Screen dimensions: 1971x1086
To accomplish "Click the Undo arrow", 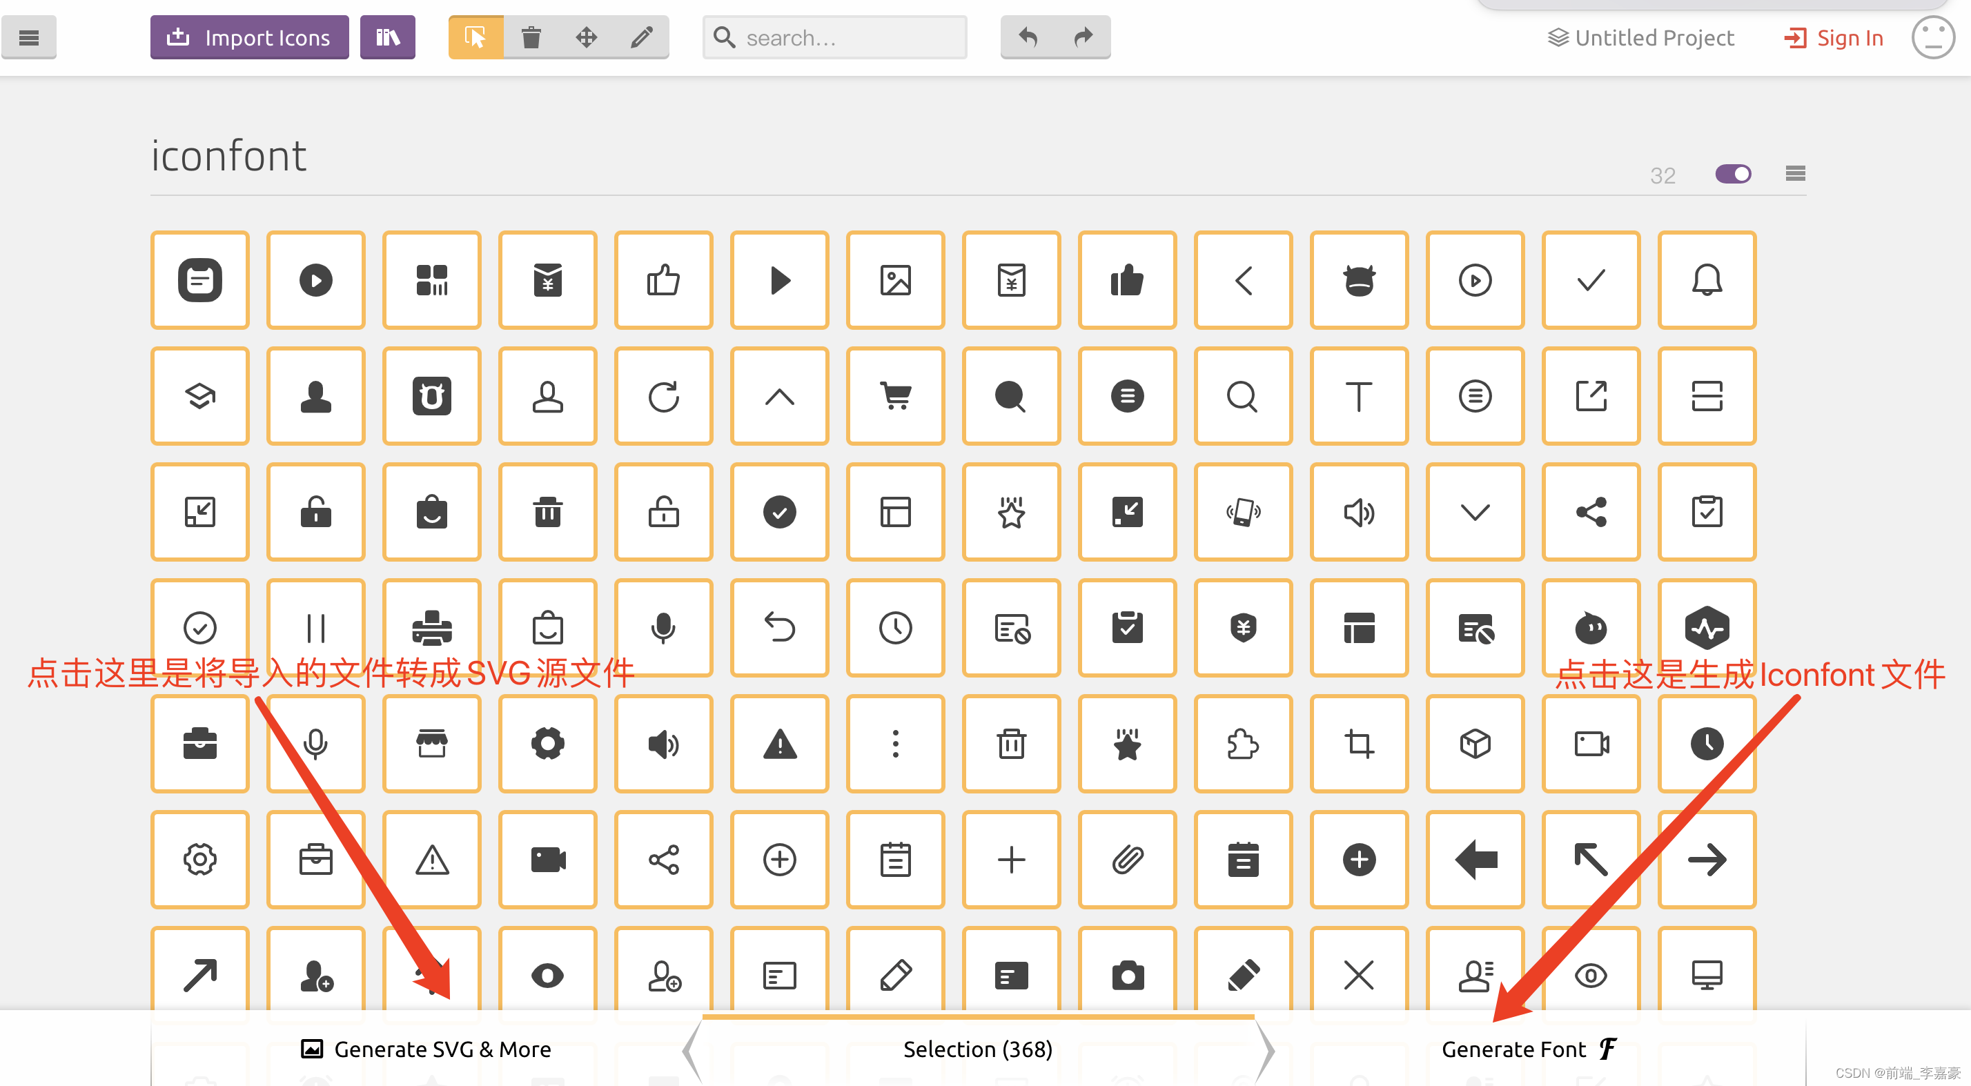I will click(1028, 37).
